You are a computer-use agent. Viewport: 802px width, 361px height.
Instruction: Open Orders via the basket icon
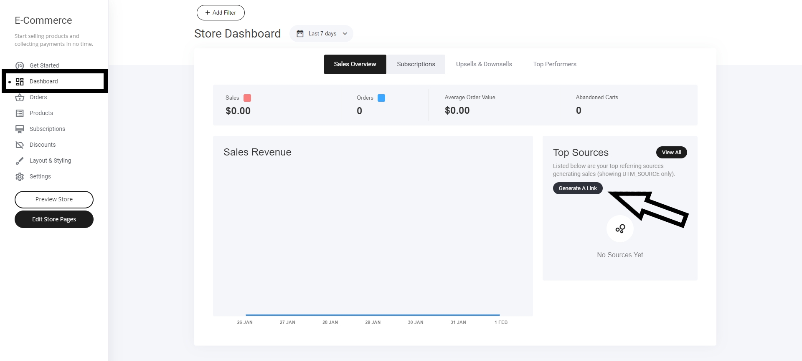pyautogui.click(x=20, y=98)
